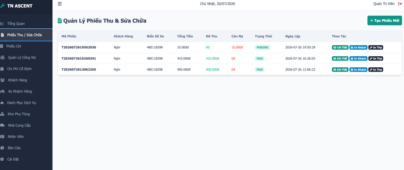Viewport: 404px width, 170px height.
Task: Click the Cài Đặt gear icon
Action: click(x=2, y=159)
